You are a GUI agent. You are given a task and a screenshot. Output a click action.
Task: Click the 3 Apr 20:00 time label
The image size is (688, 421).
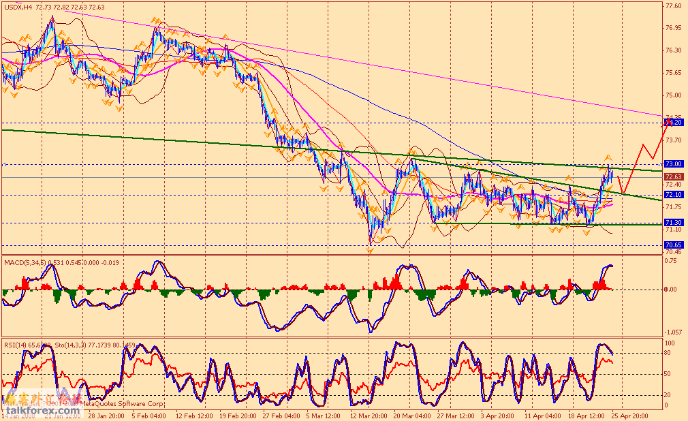[497, 416]
